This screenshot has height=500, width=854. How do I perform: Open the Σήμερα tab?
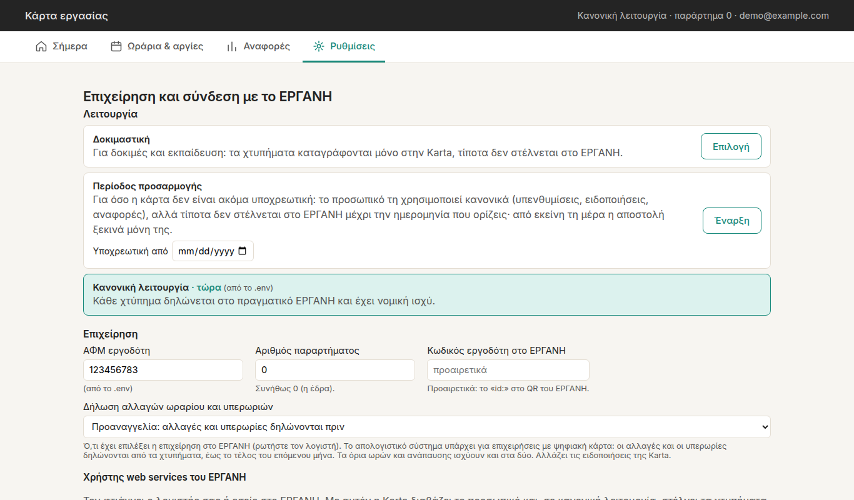(x=61, y=46)
